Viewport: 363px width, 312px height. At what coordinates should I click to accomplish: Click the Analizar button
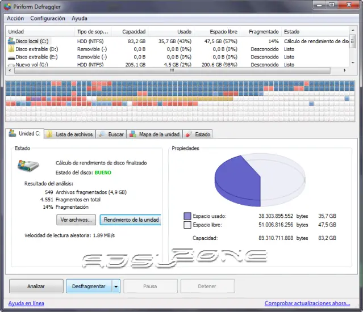coord(36,286)
